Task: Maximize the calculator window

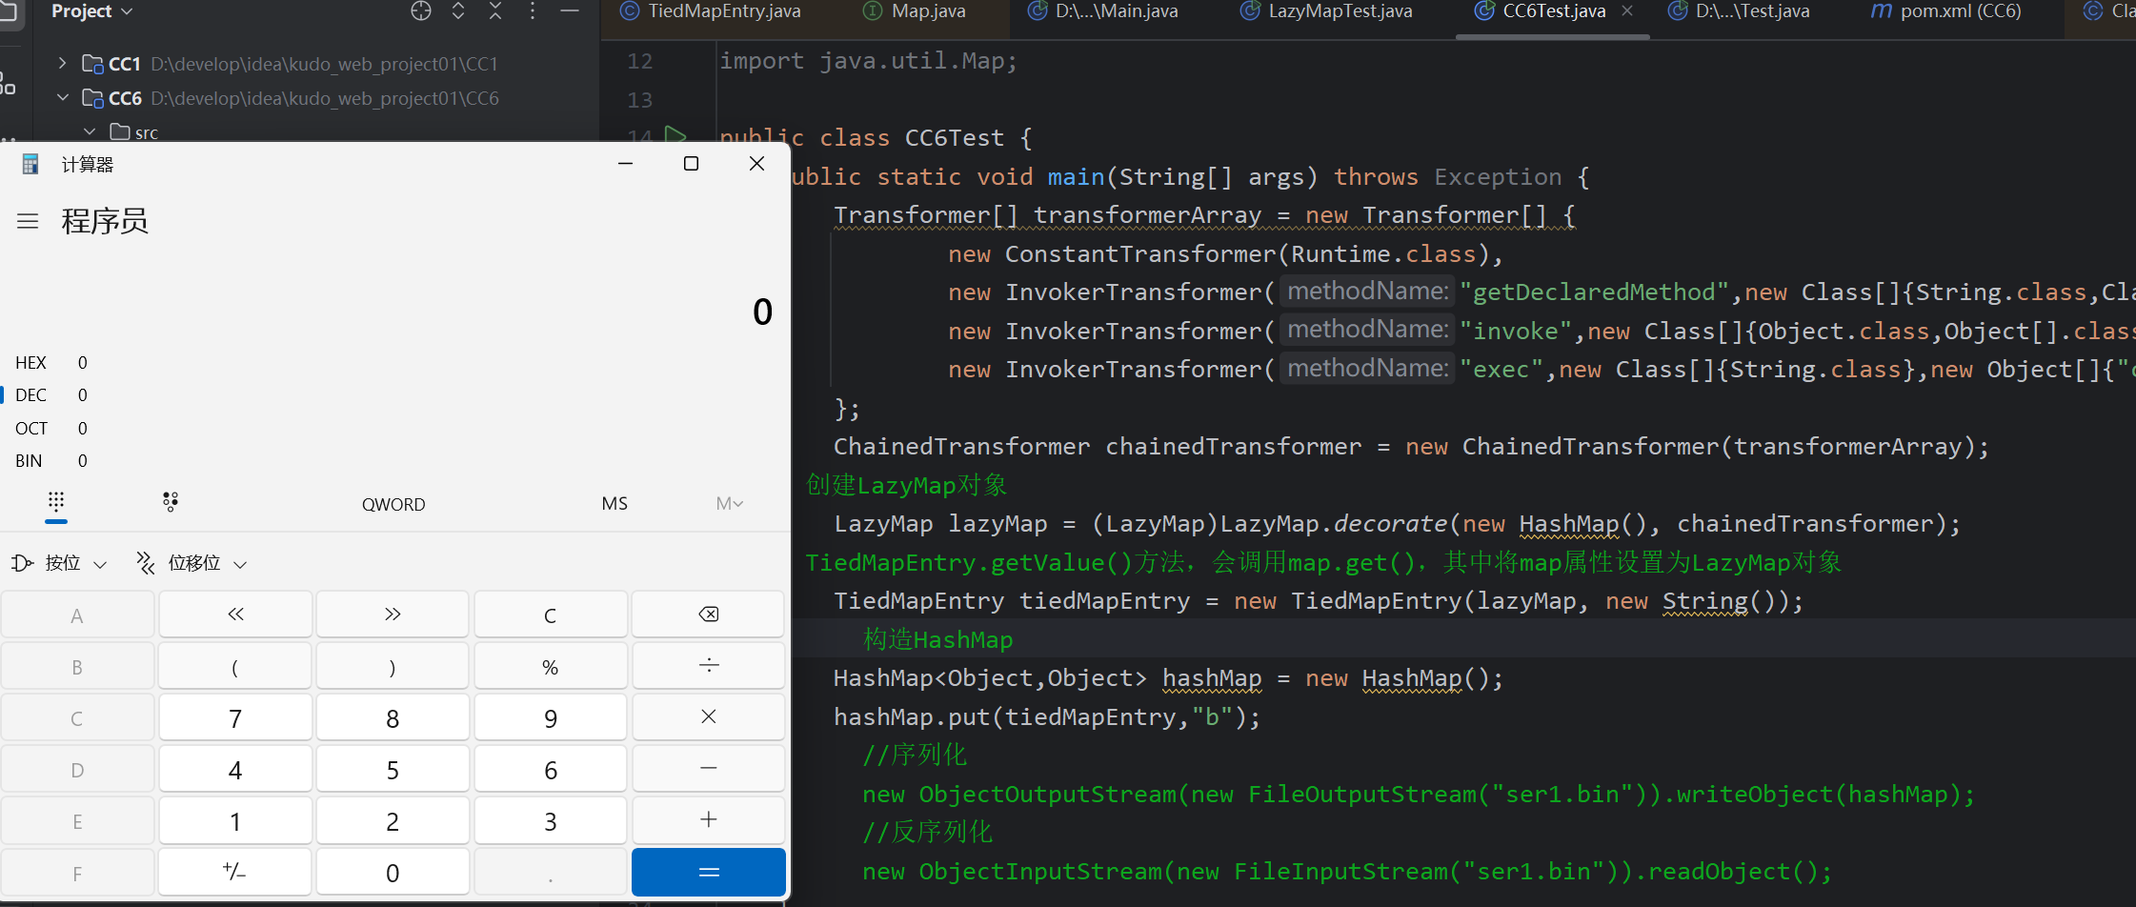Action: pos(691,164)
